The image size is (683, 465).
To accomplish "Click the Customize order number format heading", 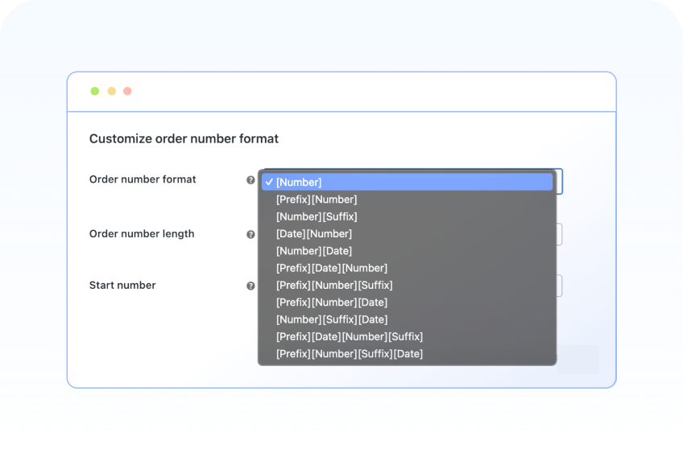I will pos(184,138).
